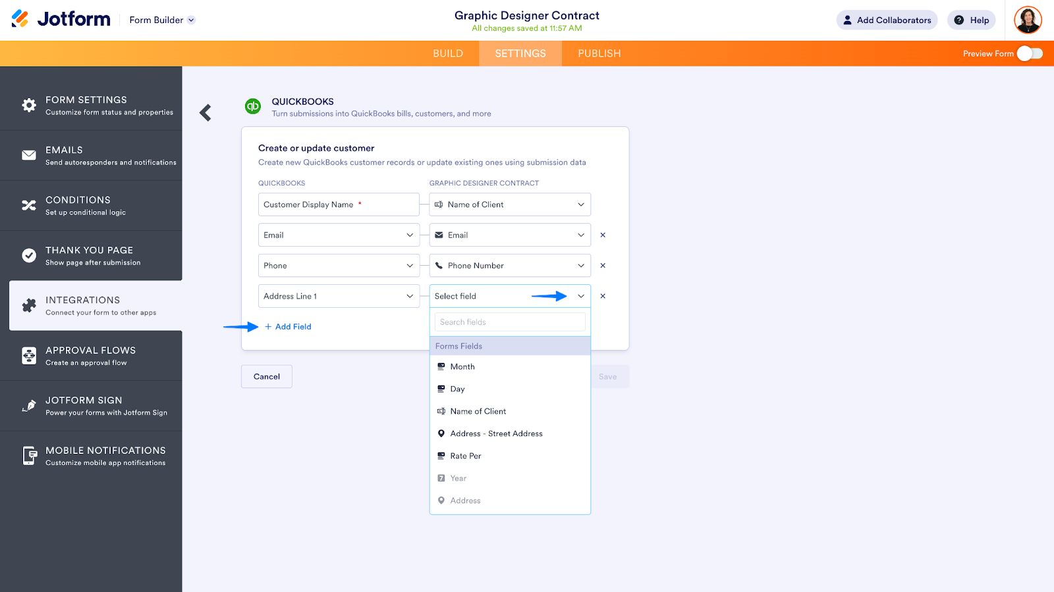Remove the Email field mapping row
Viewport: 1054px width, 592px height.
(603, 235)
